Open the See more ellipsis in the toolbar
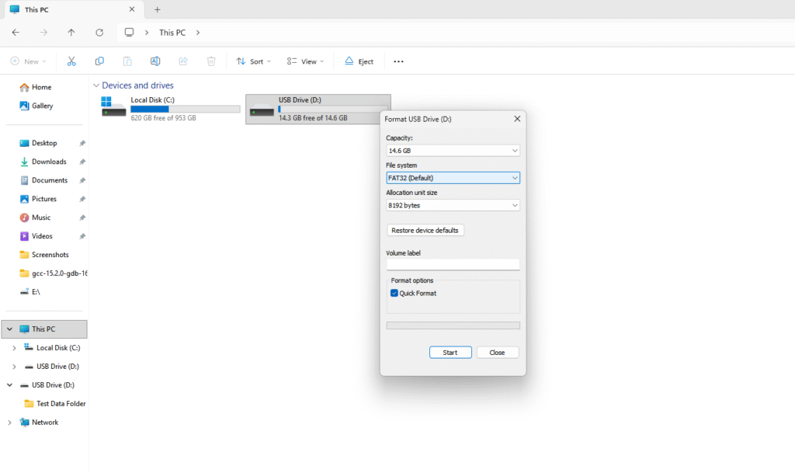This screenshot has height=473, width=795. [398, 61]
